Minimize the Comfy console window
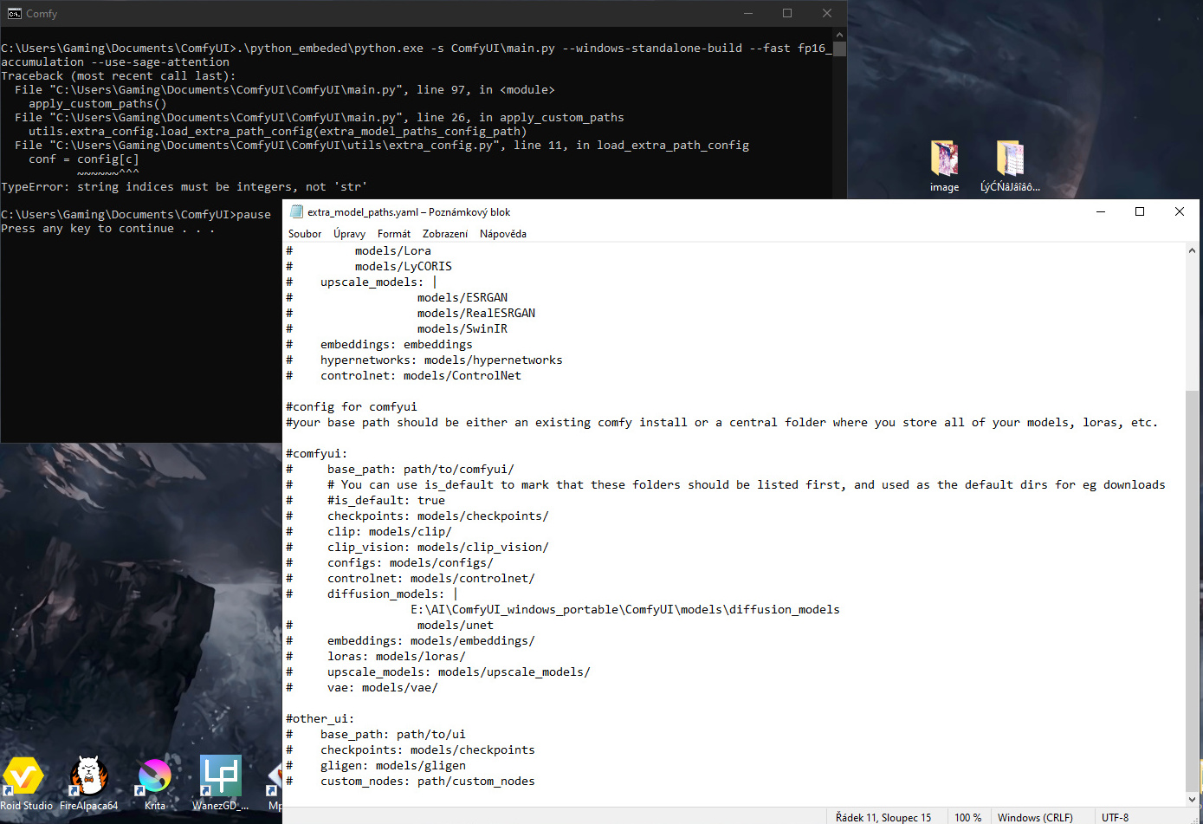The height and width of the screenshot is (824, 1203). coord(747,13)
